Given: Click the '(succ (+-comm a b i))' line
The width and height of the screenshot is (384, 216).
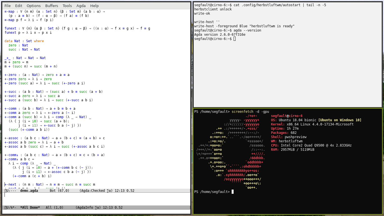Looking at the screenshot, I should 29,130.
